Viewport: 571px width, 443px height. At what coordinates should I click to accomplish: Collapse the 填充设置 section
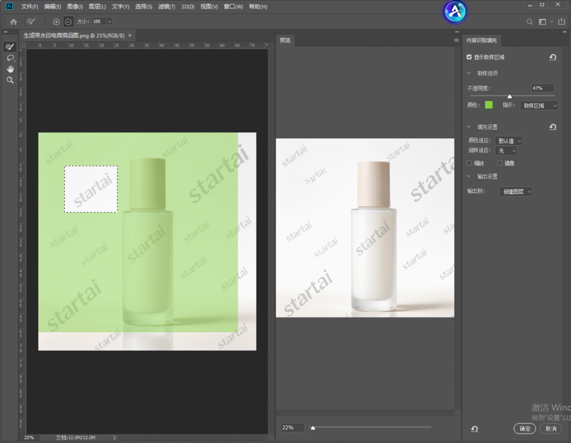tap(468, 127)
